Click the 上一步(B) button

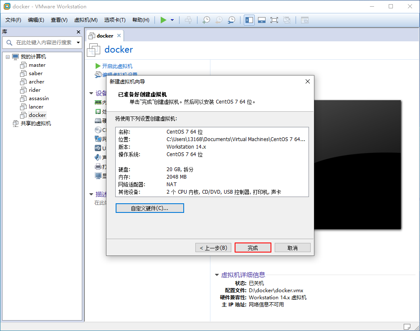point(213,247)
